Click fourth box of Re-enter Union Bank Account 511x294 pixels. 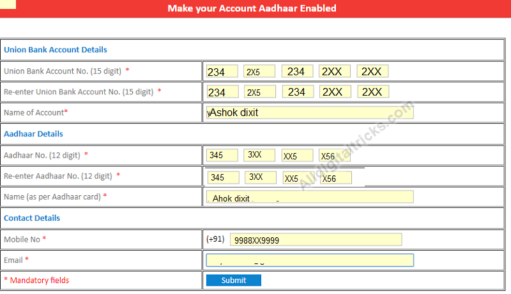(x=335, y=92)
